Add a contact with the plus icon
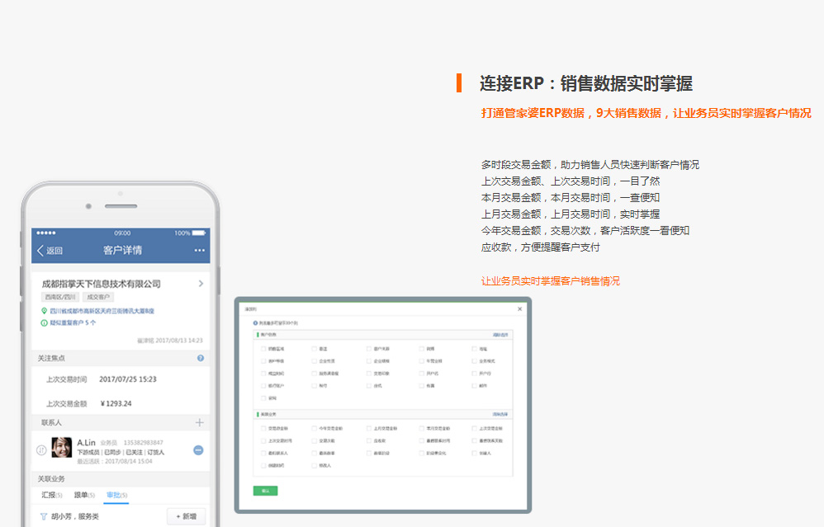 tap(200, 422)
